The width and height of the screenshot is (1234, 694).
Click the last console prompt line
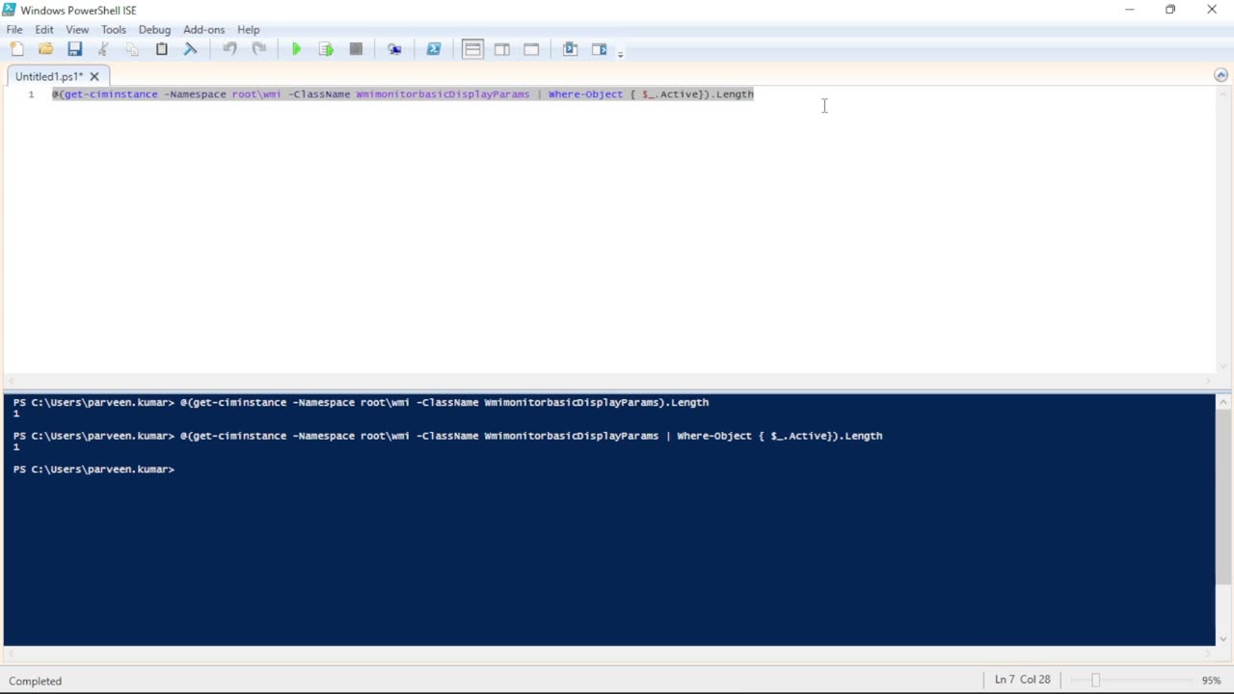pyautogui.click(x=94, y=469)
